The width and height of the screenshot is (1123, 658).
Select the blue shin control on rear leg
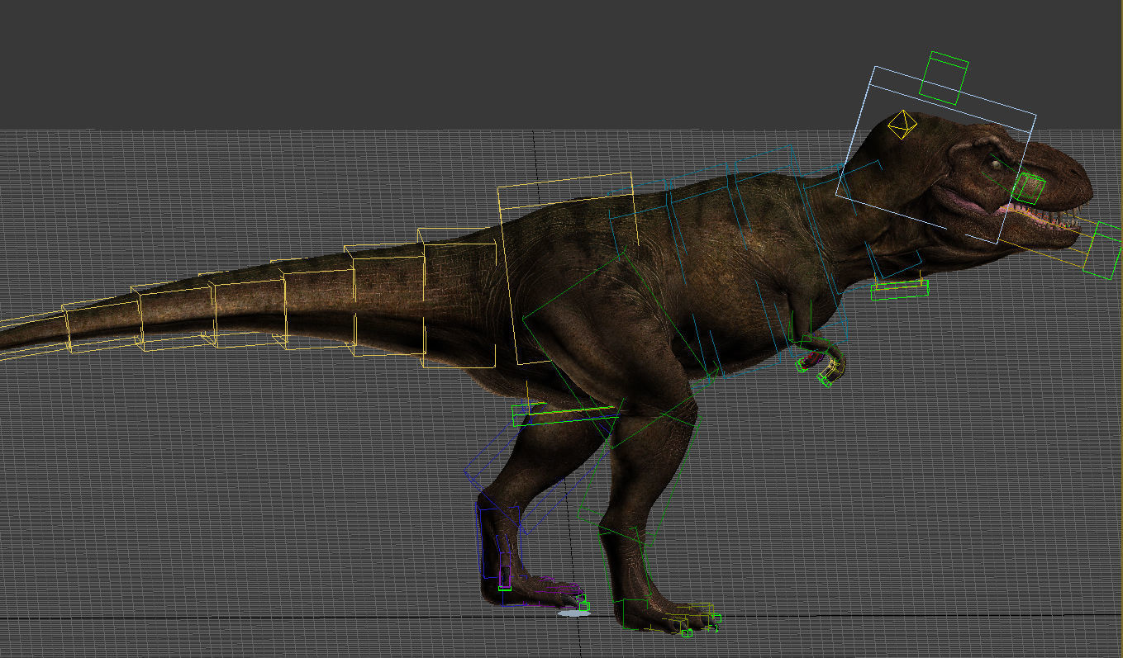tap(500, 541)
